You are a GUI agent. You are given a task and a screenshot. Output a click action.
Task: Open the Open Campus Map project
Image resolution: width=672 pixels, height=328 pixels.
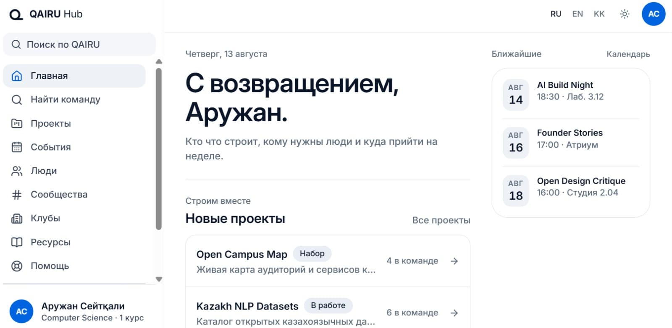pyautogui.click(x=328, y=261)
